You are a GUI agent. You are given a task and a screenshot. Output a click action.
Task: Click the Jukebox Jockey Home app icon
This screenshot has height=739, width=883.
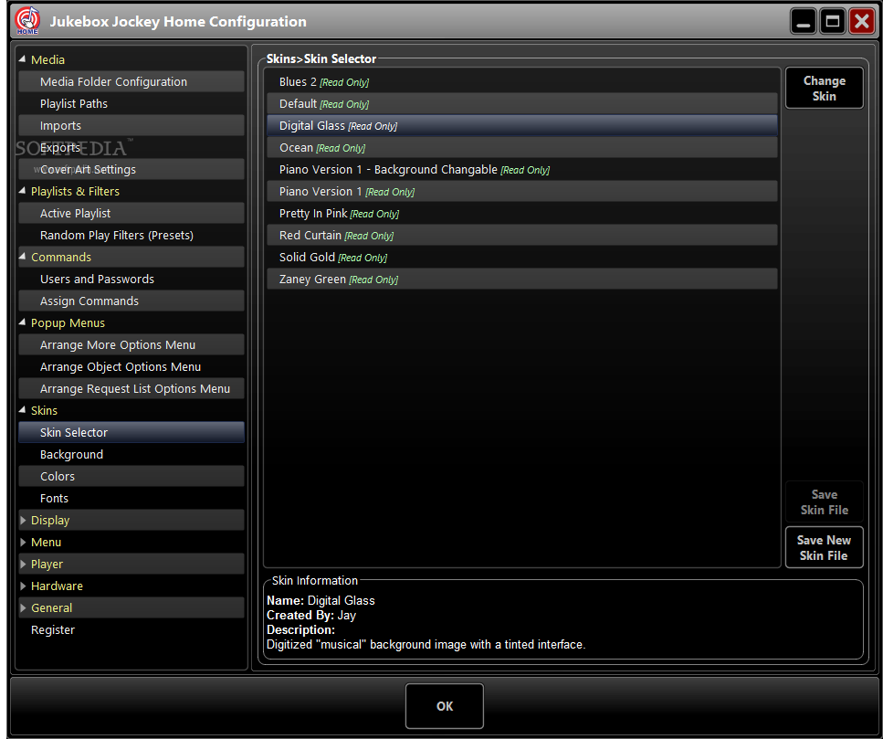[x=27, y=21]
